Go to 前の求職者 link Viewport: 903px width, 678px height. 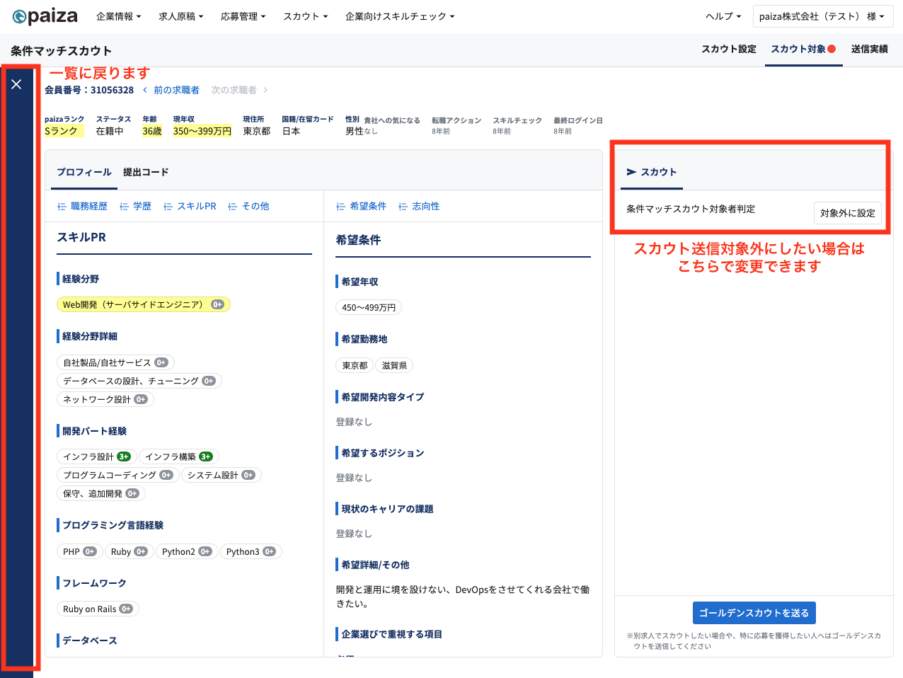[171, 90]
